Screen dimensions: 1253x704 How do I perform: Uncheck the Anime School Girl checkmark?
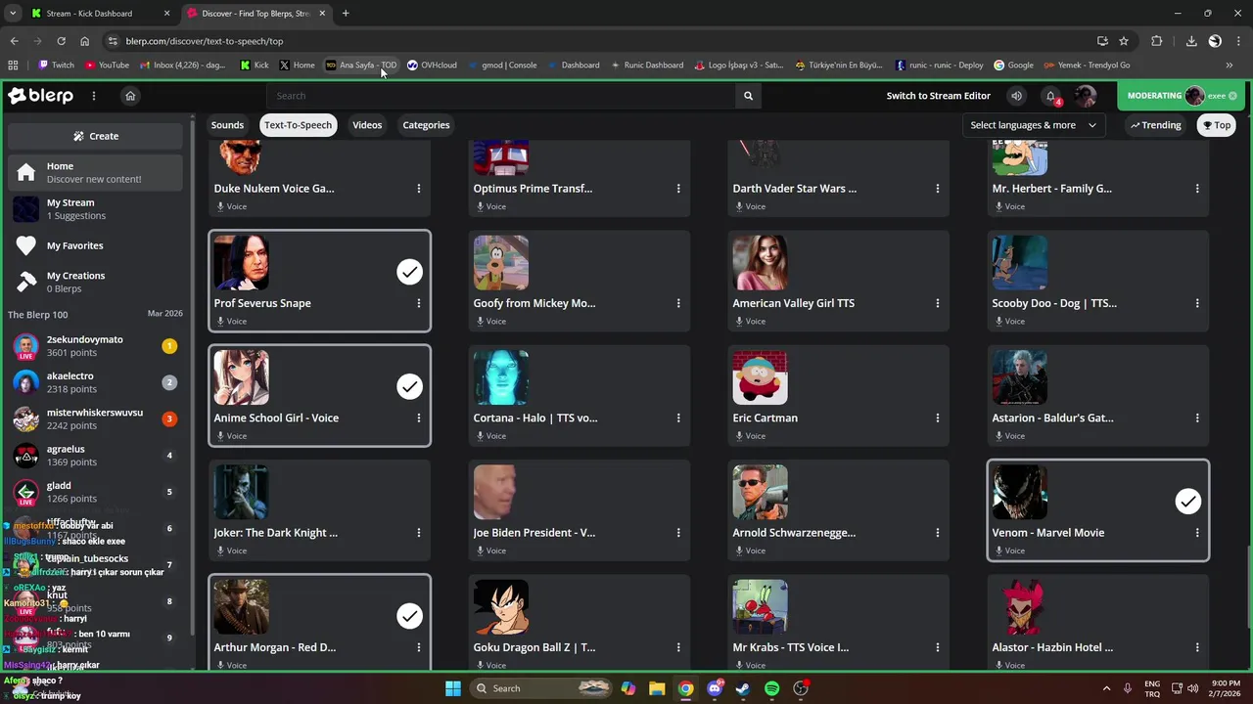[x=409, y=386]
